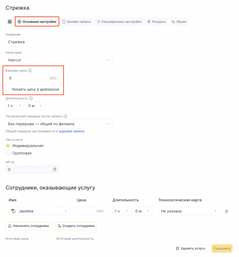Open Расширенные настройки tab

click(119, 22)
